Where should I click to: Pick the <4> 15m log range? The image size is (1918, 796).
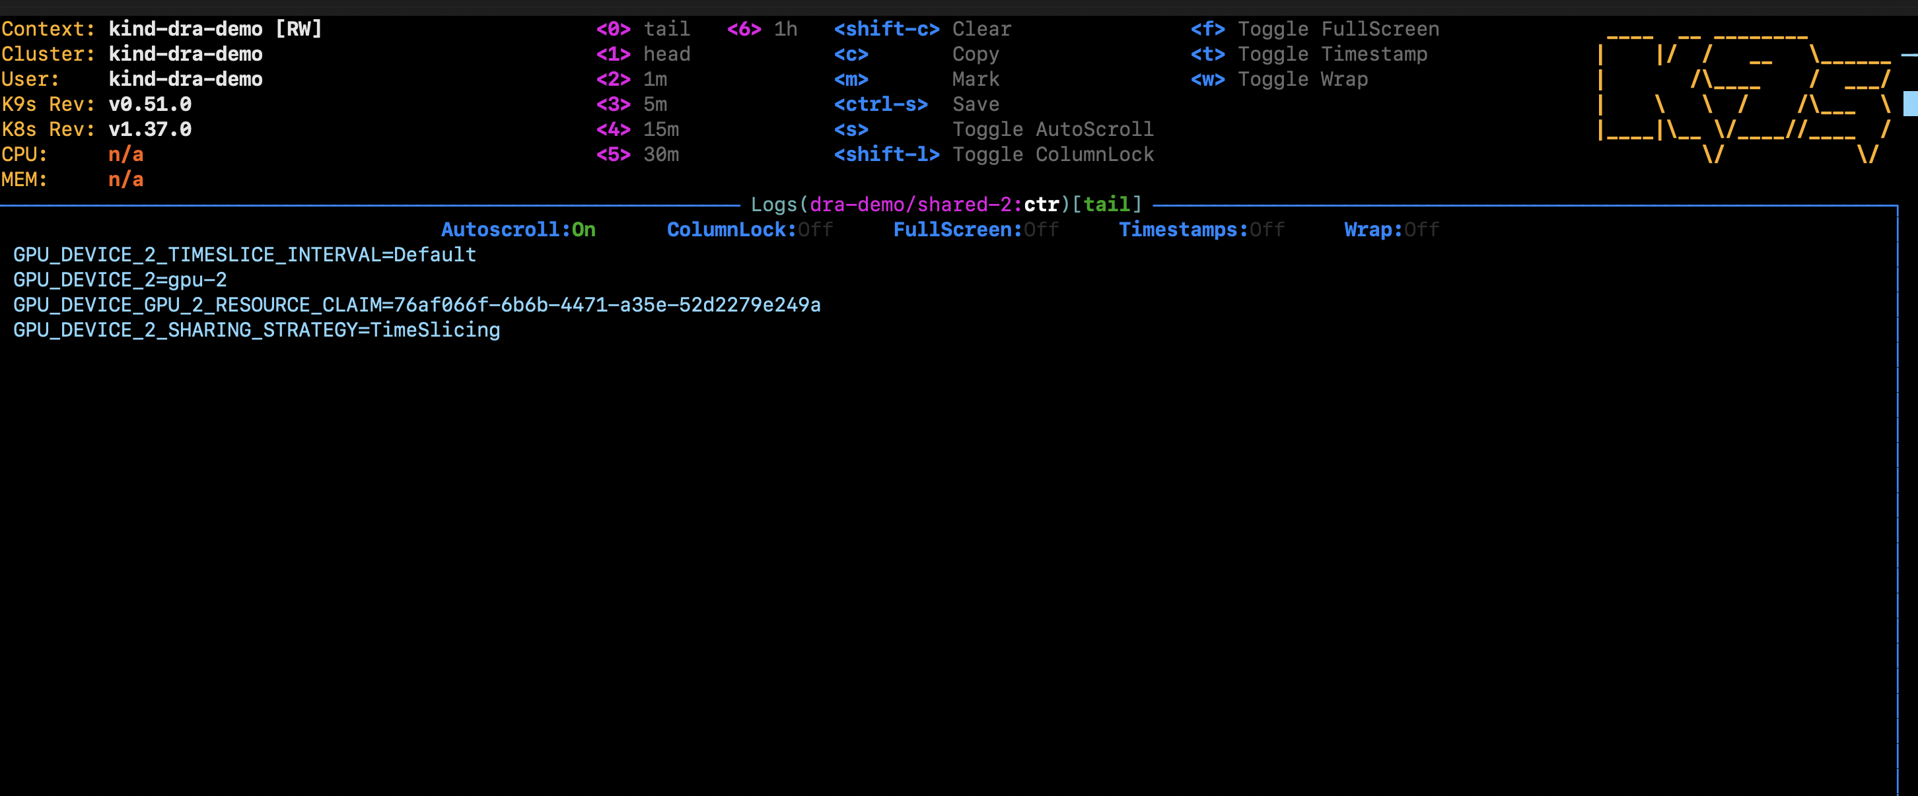point(637,129)
